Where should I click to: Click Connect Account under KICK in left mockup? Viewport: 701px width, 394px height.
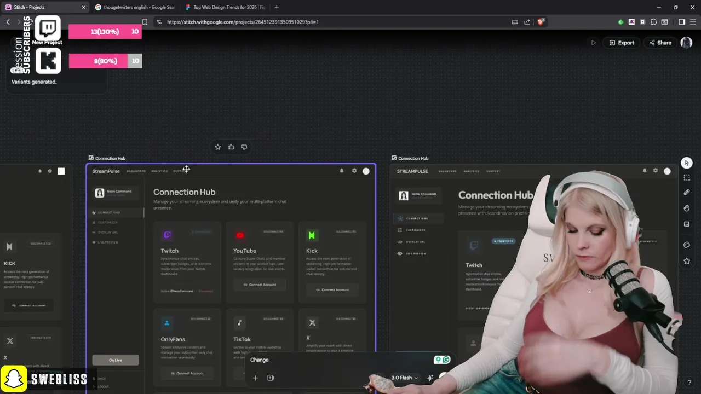pos(28,305)
